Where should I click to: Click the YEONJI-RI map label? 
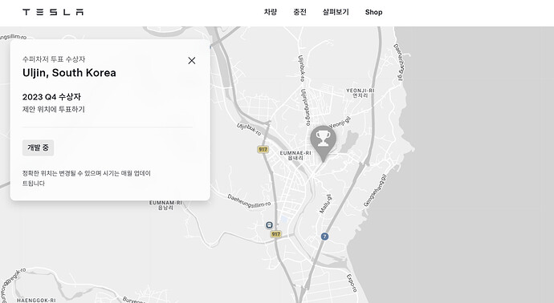360,93
